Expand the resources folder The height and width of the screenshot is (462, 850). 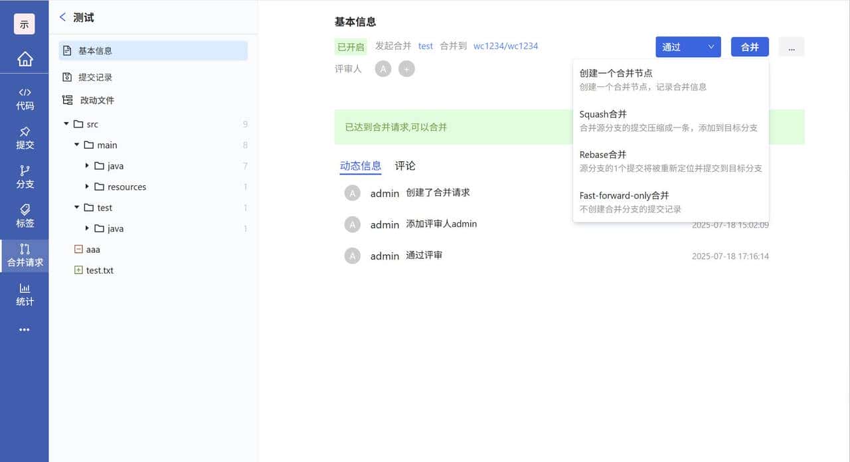(86, 187)
